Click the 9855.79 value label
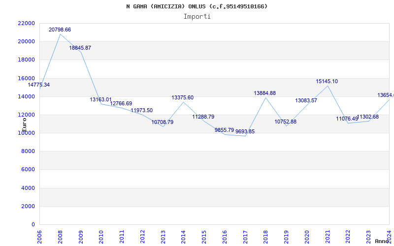 [x=225, y=130]
